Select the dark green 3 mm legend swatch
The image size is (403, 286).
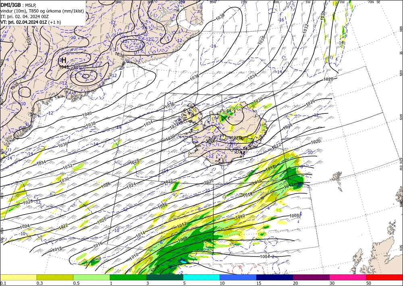pos(165,277)
